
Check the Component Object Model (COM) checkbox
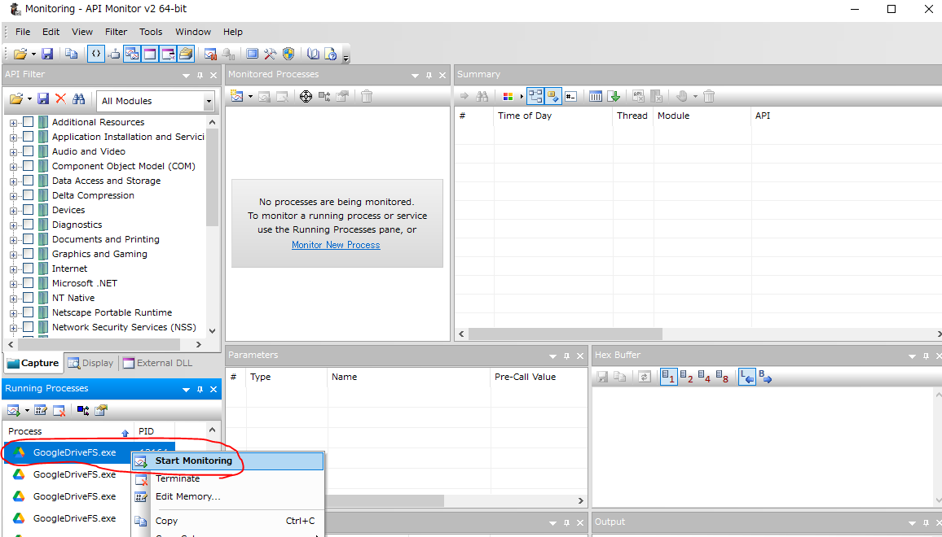[x=29, y=166]
